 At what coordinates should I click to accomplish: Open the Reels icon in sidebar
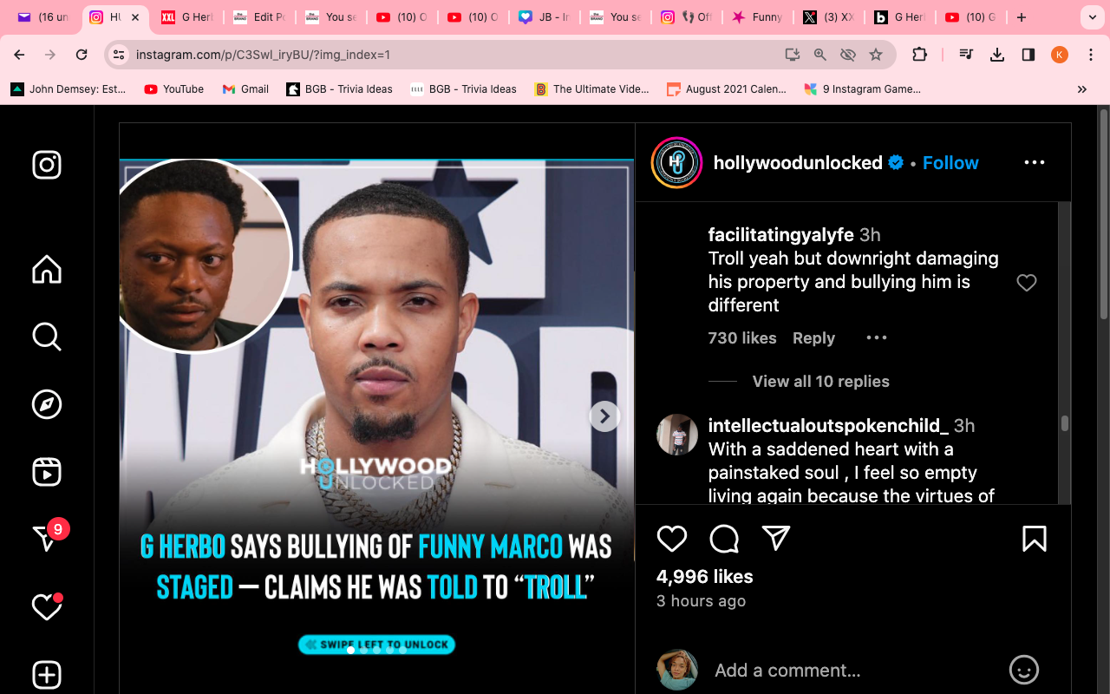pos(47,472)
